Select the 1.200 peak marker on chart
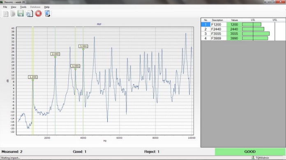286x160 pixels. (x=33, y=77)
